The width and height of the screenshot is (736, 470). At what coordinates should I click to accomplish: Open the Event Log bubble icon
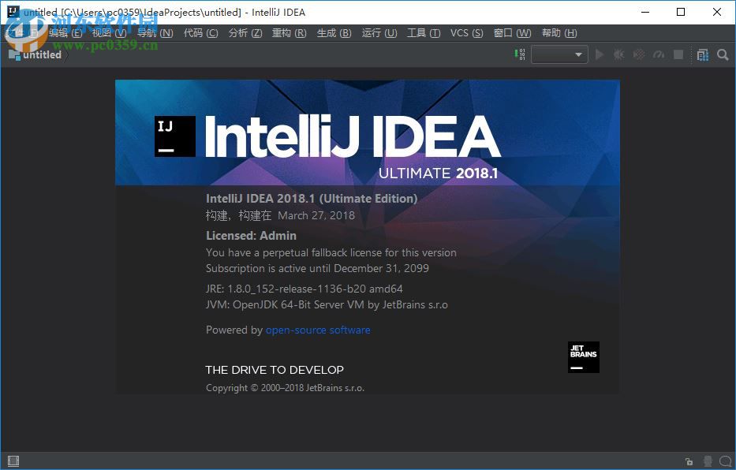coord(725,461)
